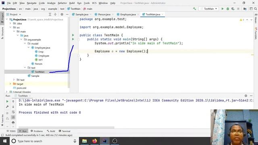Select Sample class in project tree
The image size is (258, 145).
[x=35, y=76]
